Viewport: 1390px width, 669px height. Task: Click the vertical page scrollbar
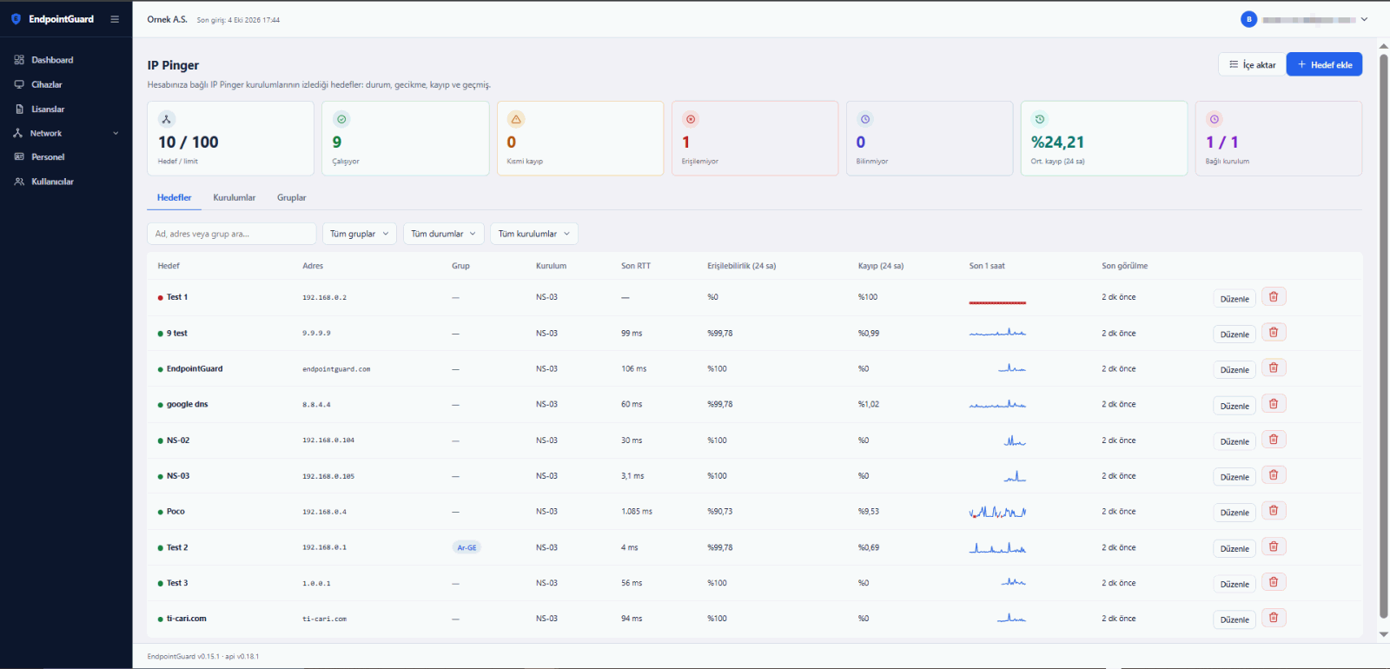1384,334
